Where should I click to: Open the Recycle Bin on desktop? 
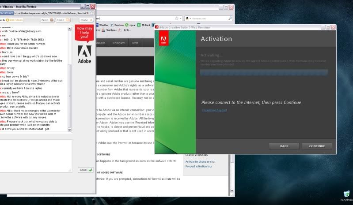pos(347,196)
